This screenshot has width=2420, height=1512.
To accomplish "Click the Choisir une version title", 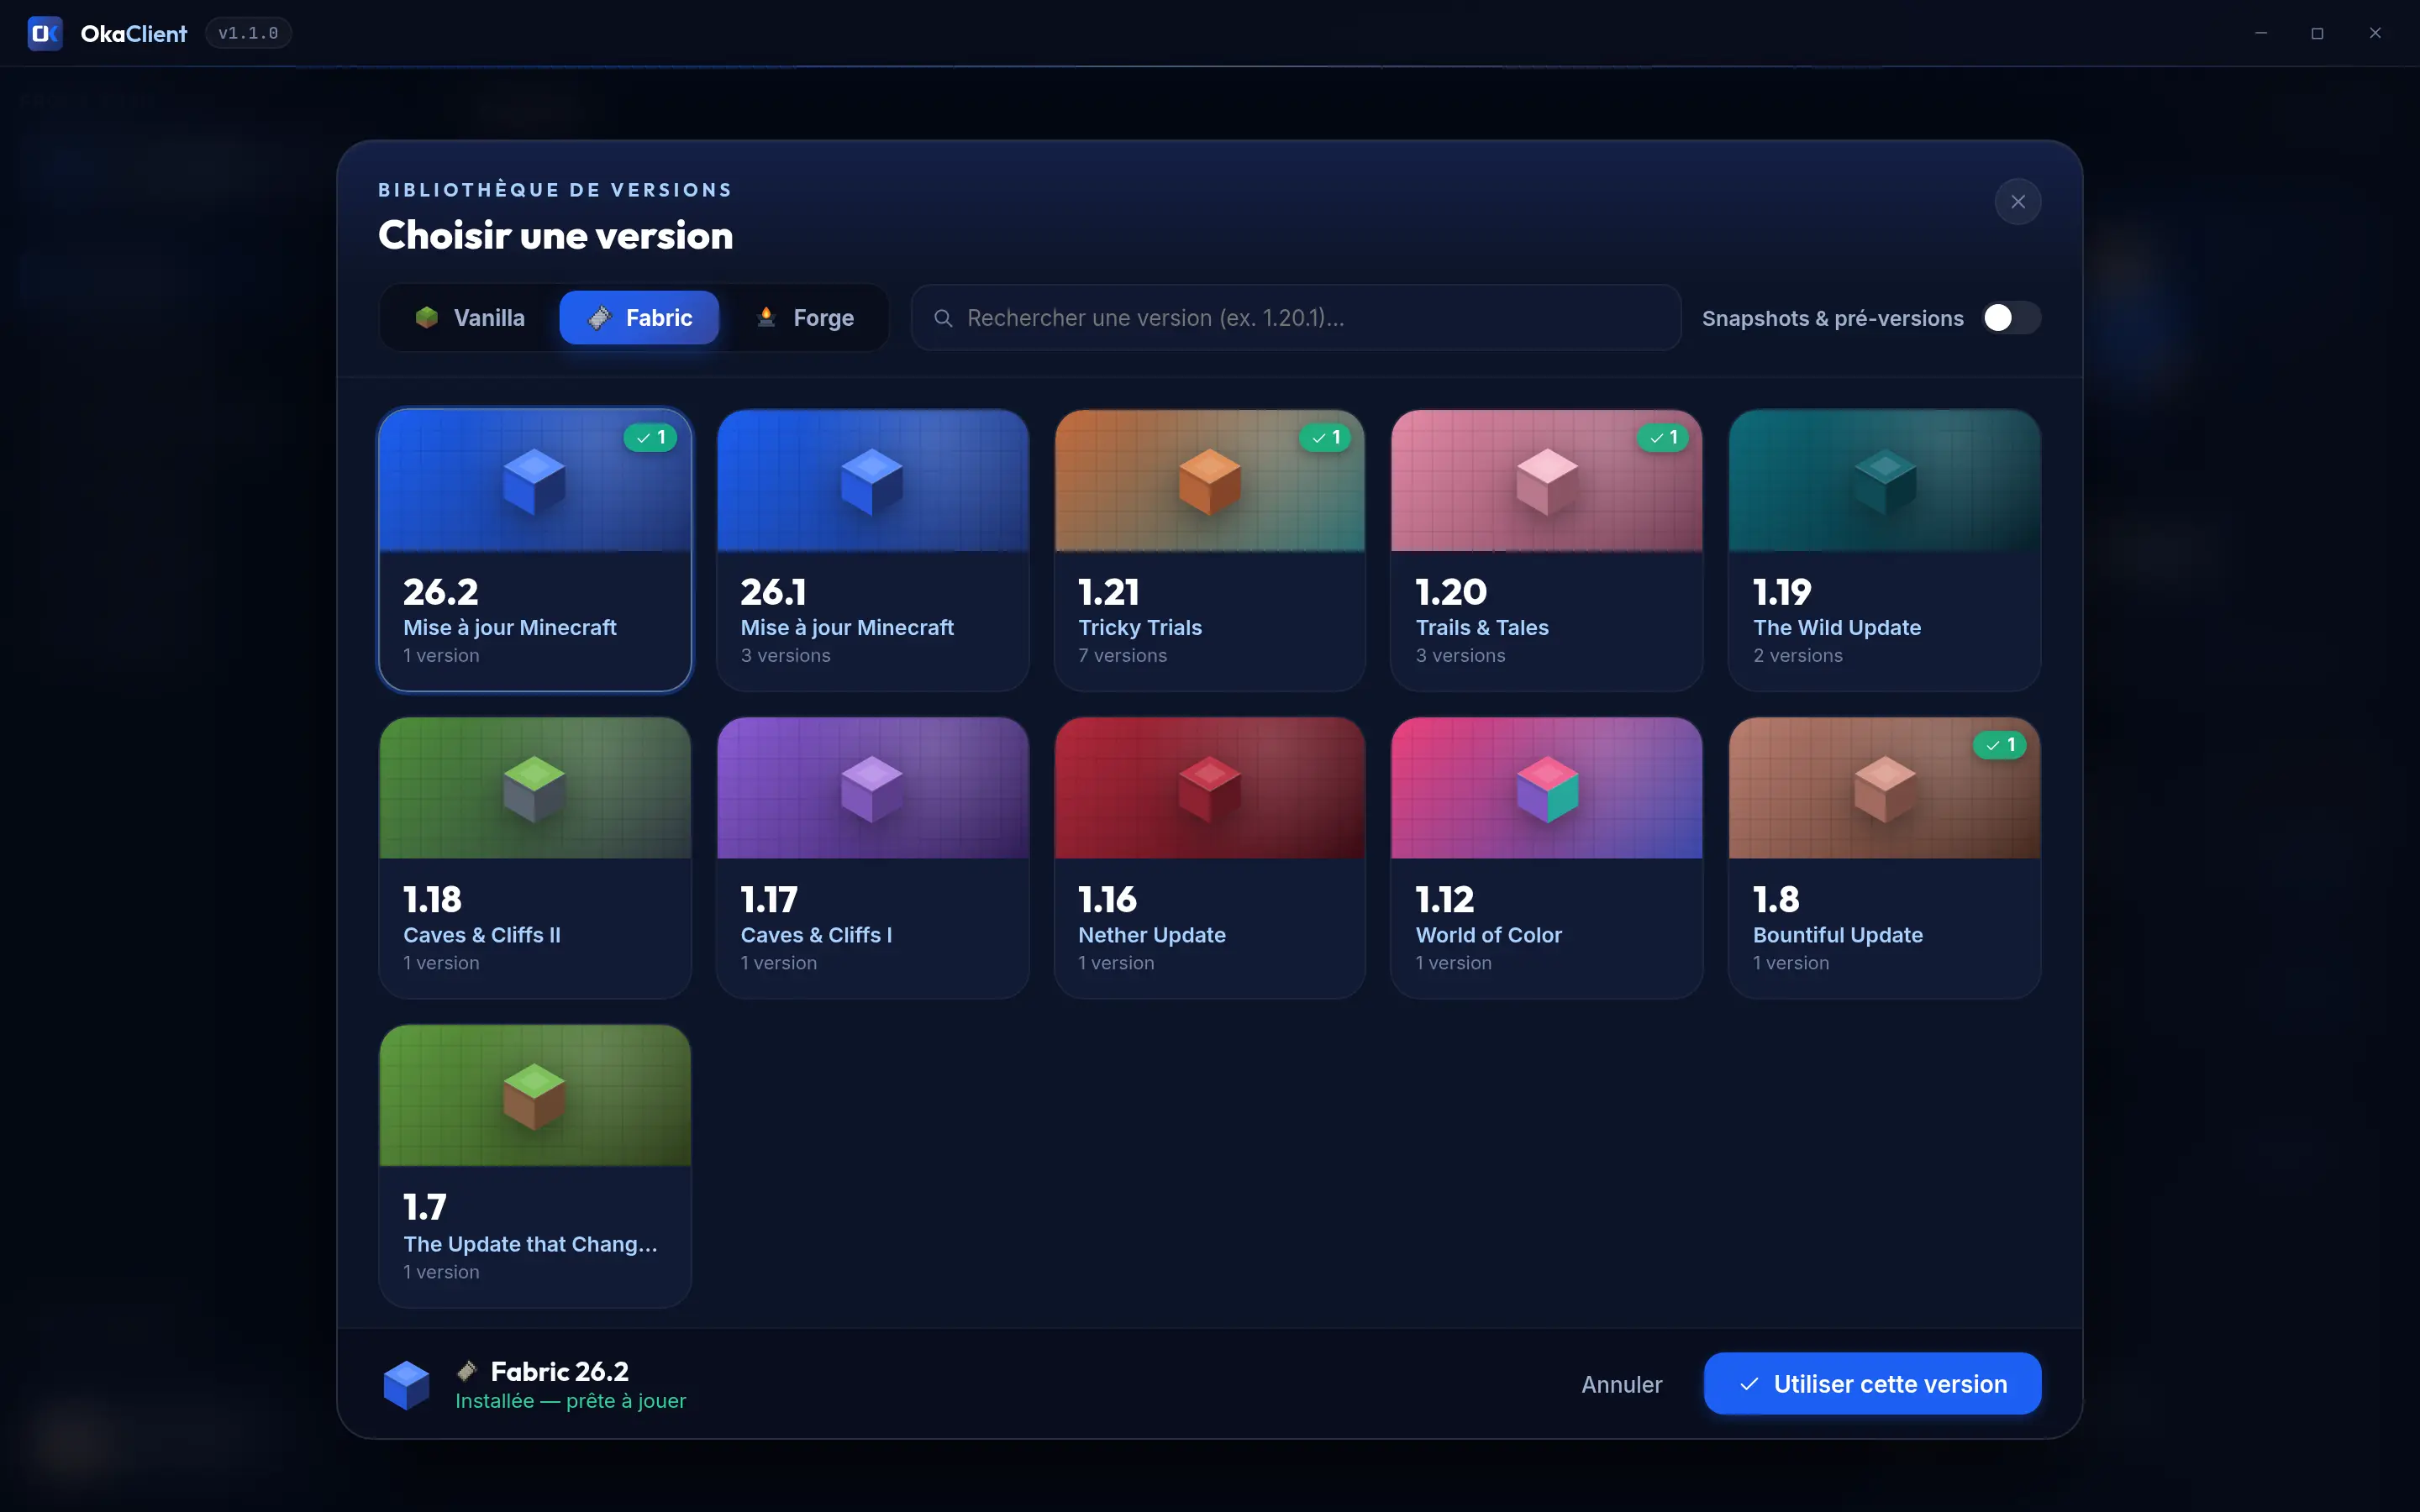I will tap(555, 236).
